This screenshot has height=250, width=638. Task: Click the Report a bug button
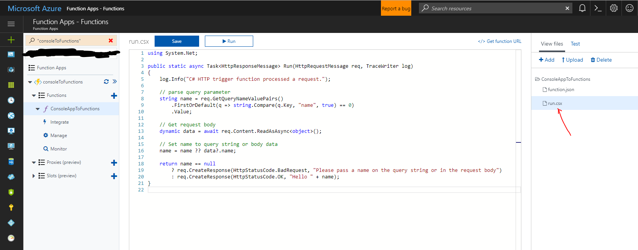pyautogui.click(x=396, y=8)
